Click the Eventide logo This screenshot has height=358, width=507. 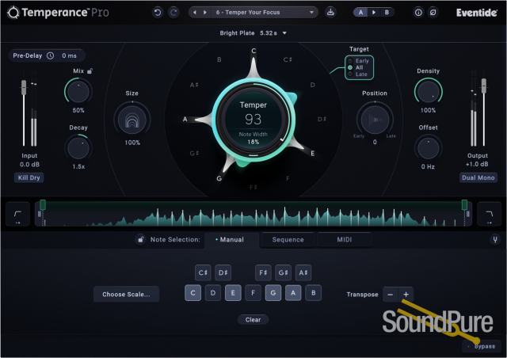(x=477, y=13)
